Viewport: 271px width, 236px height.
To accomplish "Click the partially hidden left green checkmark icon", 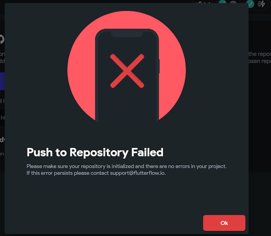I will [222, 2].
